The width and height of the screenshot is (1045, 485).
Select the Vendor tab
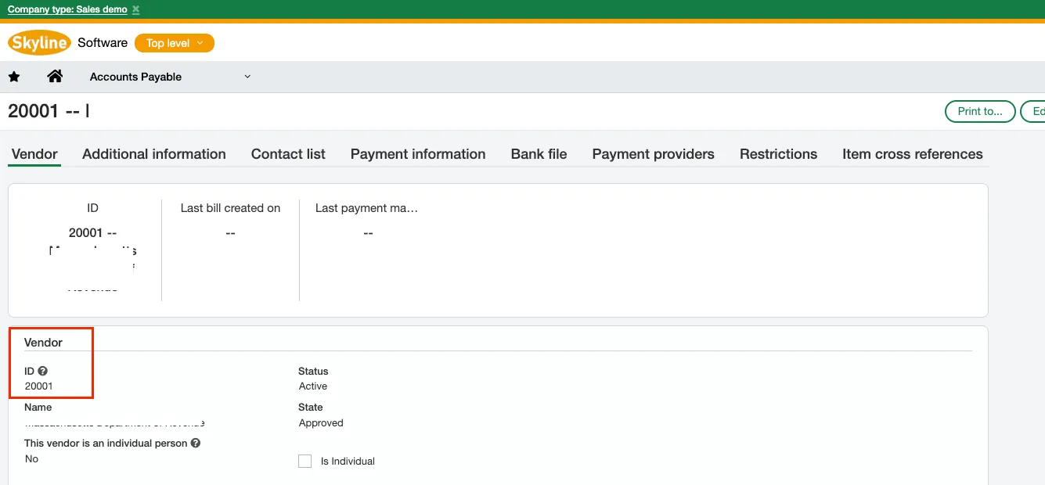click(x=34, y=154)
